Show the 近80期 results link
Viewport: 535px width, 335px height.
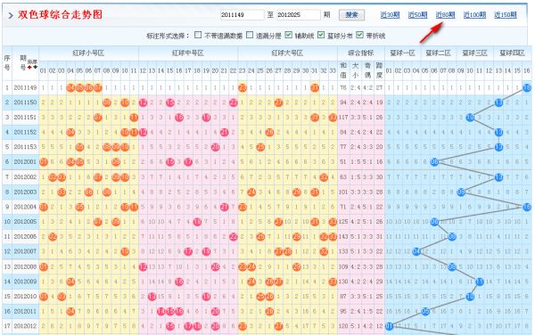[445, 15]
